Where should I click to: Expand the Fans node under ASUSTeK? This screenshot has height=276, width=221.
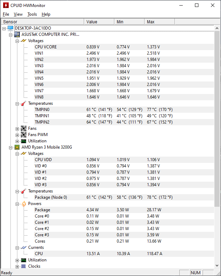coord(17,129)
